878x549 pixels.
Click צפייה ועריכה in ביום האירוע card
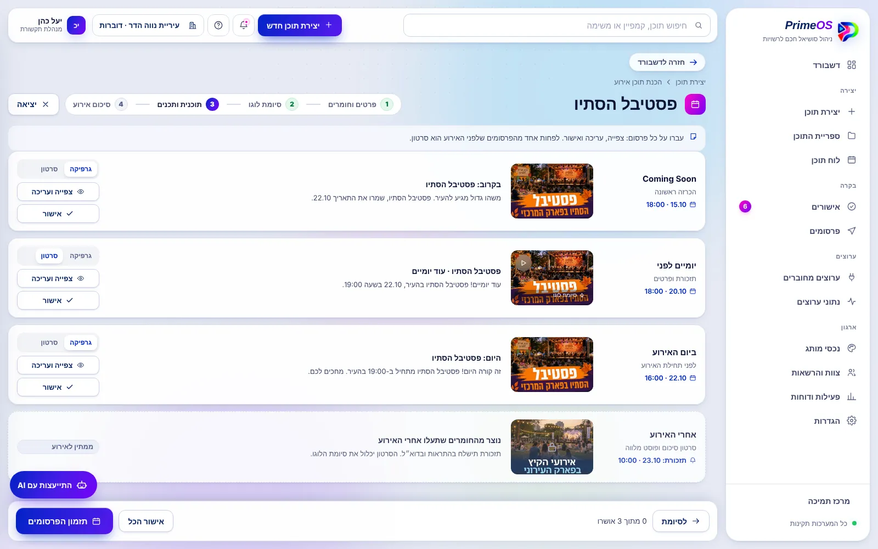coord(58,365)
